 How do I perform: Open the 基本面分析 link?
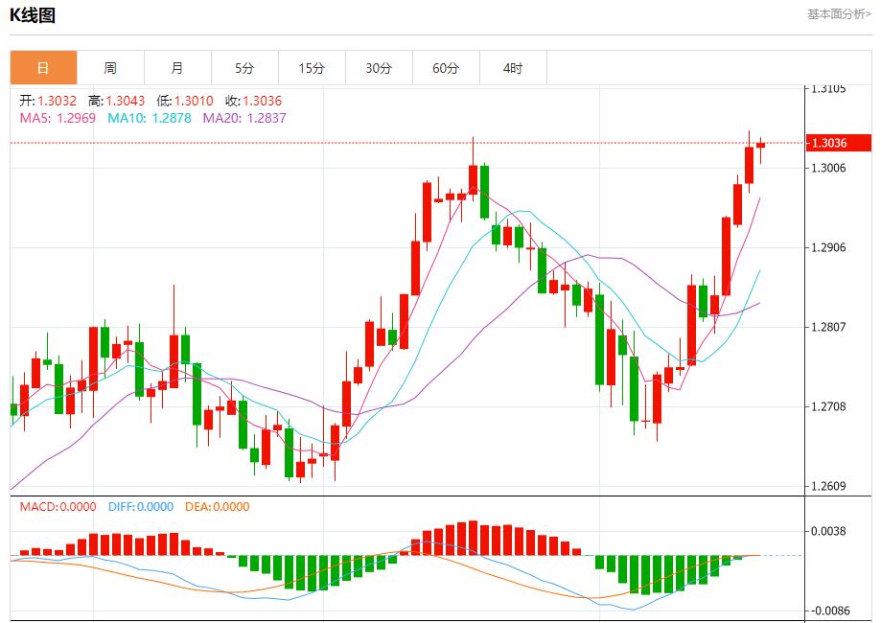[838, 13]
